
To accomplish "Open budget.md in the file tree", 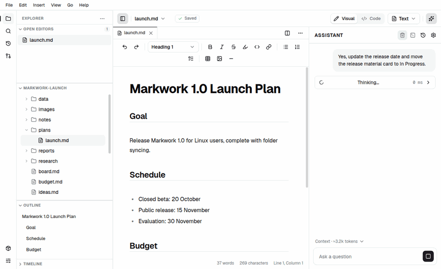I will coord(50,182).
